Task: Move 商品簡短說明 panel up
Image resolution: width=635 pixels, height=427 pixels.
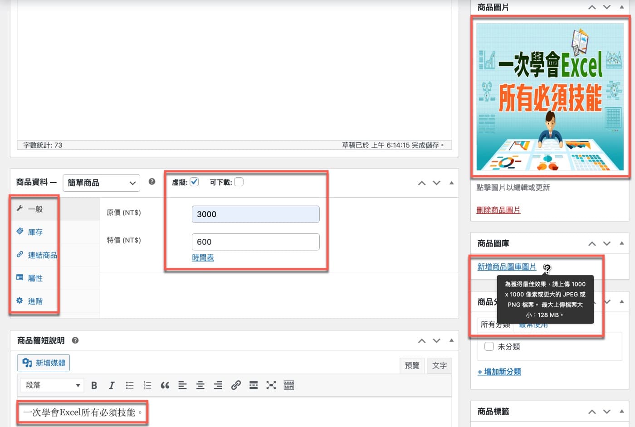Action: (422, 341)
